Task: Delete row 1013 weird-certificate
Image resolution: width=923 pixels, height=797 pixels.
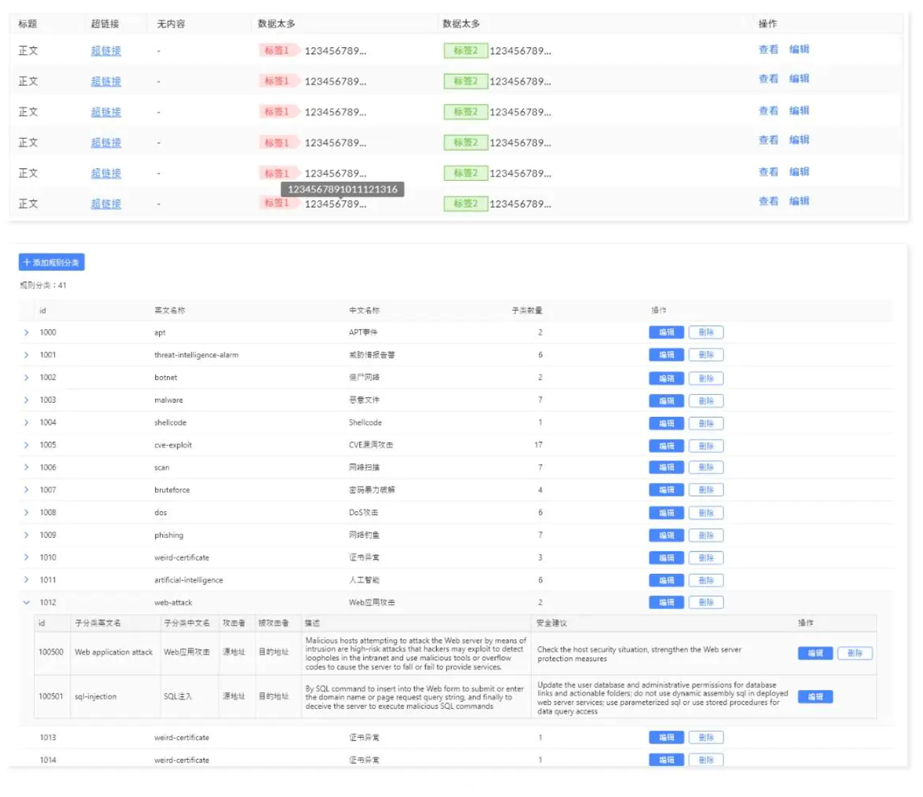Action: point(706,738)
